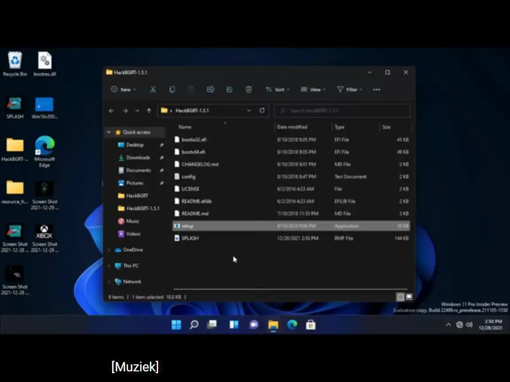
Task: Open the Sort dropdown
Action: [278, 90]
